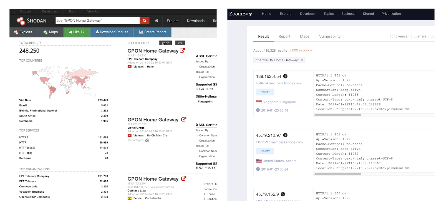The height and width of the screenshot is (212, 444).
Task: Click the arrow icon next to 45.79.212.97
Action: click(x=285, y=135)
